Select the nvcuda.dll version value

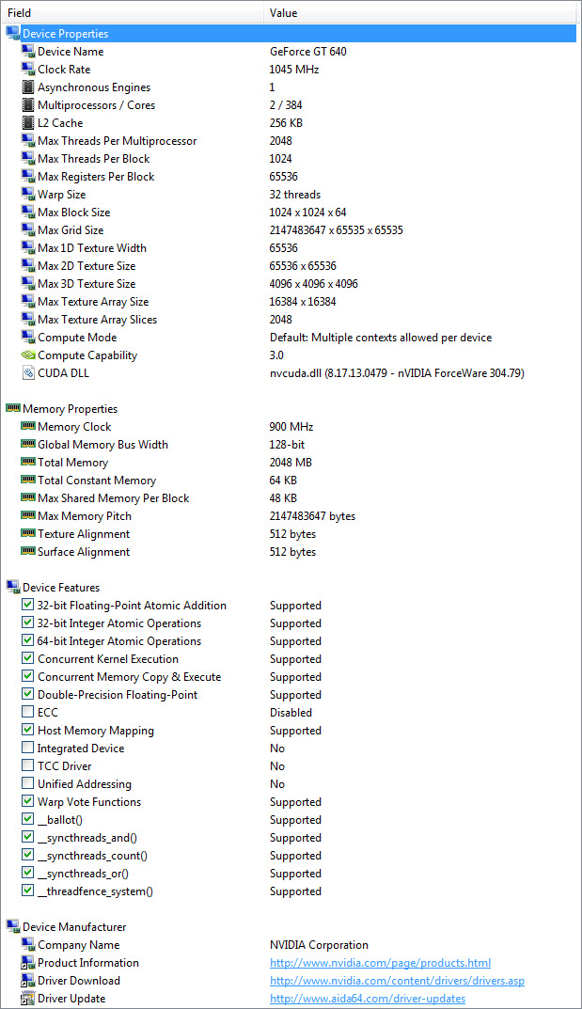click(x=397, y=373)
